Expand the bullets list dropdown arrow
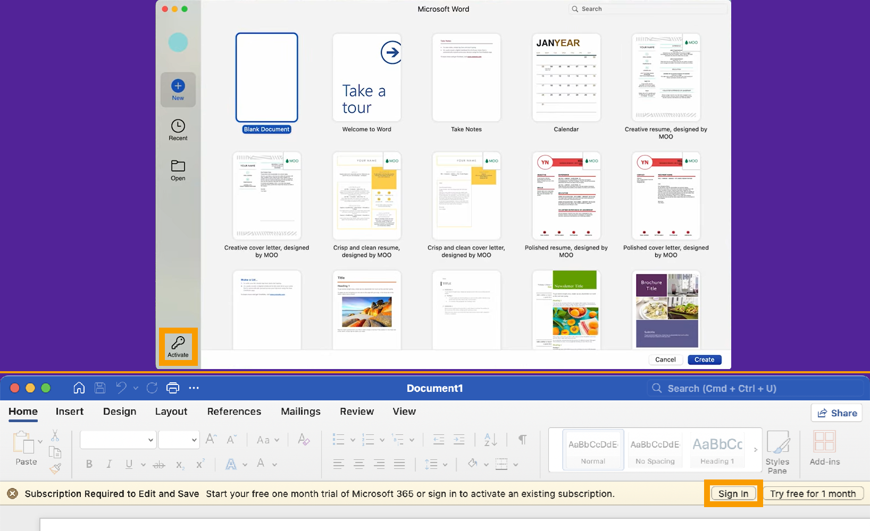The image size is (870, 531). (x=353, y=440)
